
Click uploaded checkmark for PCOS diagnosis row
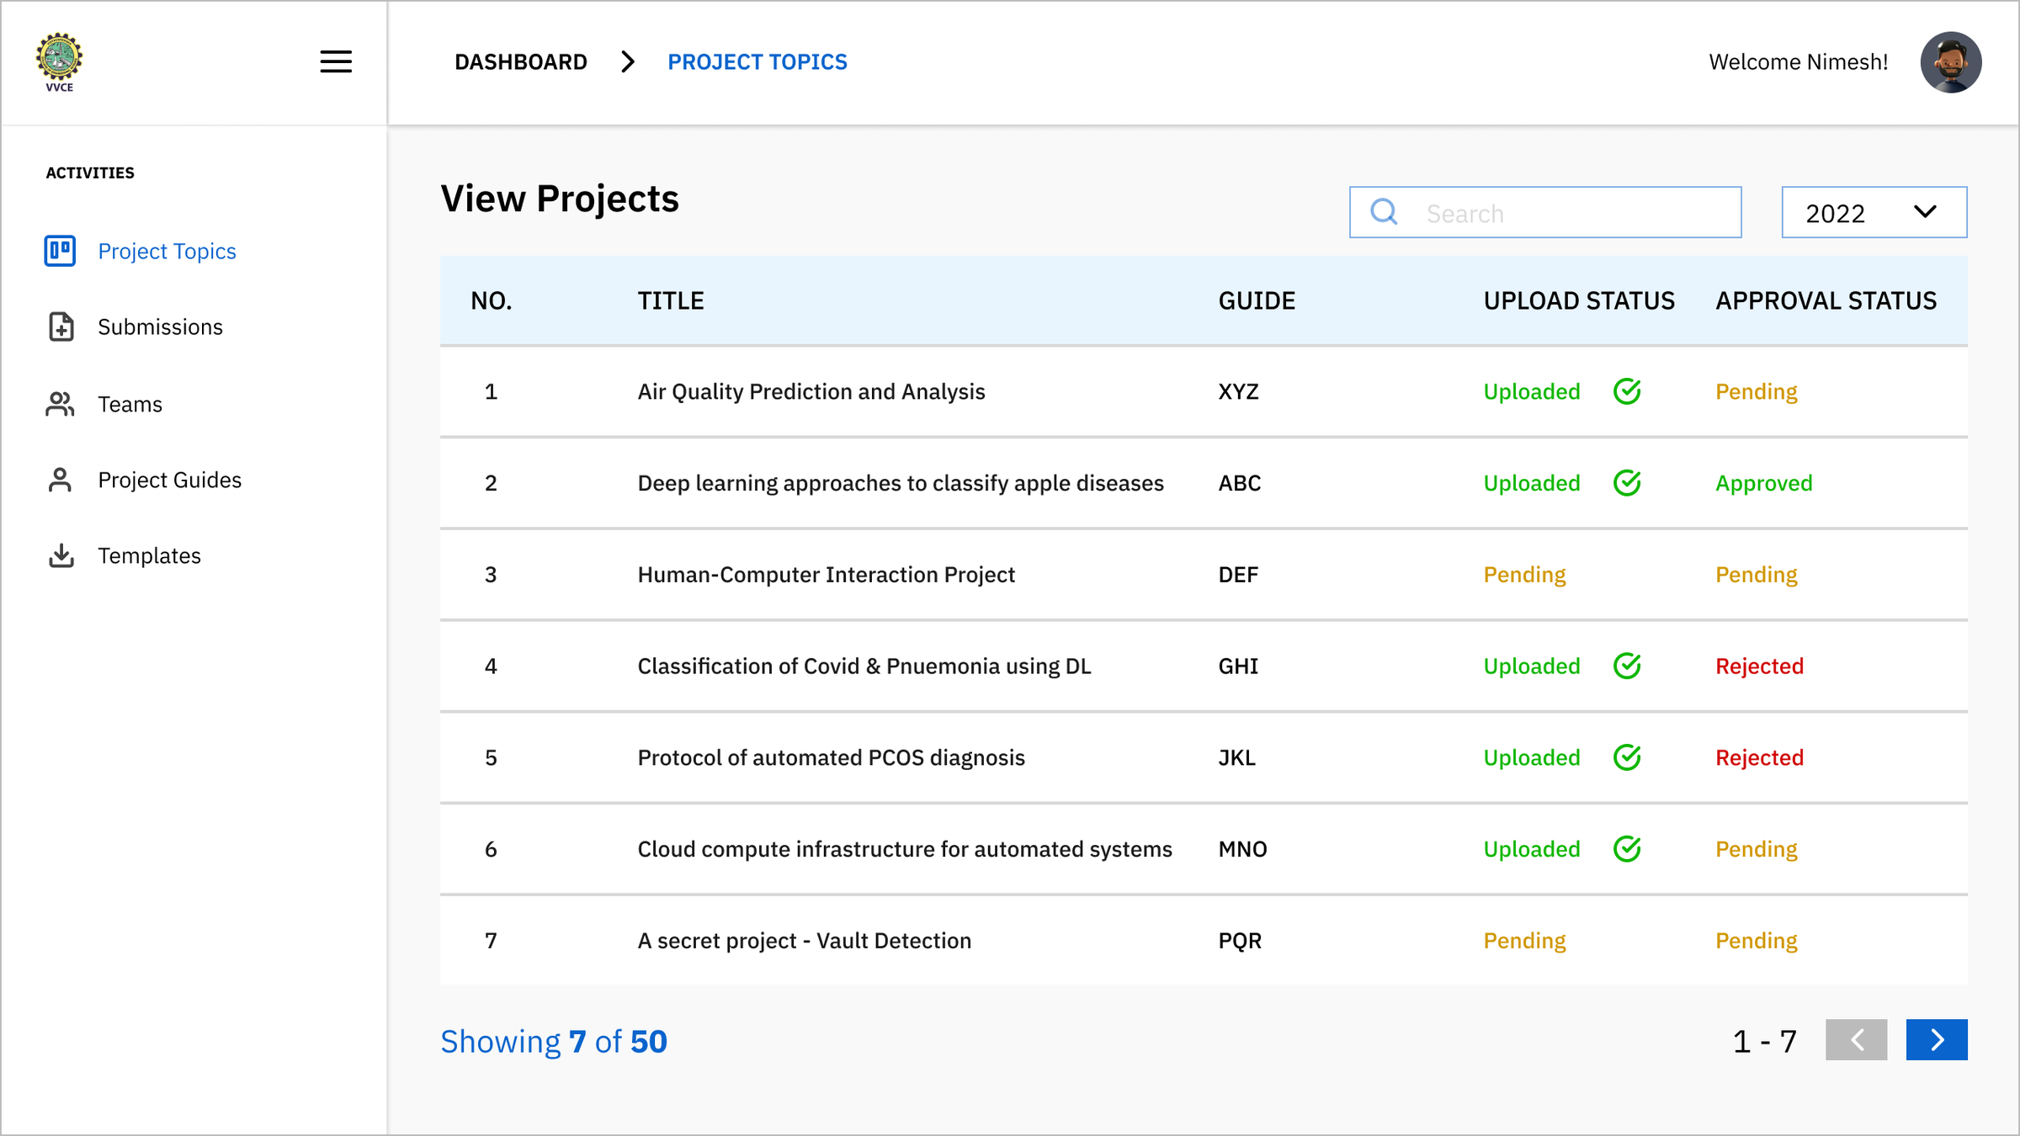[1627, 757]
